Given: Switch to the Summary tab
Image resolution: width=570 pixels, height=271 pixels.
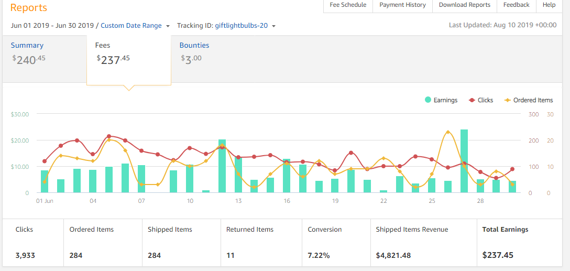Looking at the screenshot, I should click(x=27, y=46).
